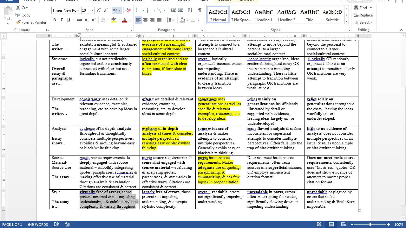Show or hide paragraph marks
This screenshot has height=228, width=406.
pyautogui.click(x=200, y=10)
